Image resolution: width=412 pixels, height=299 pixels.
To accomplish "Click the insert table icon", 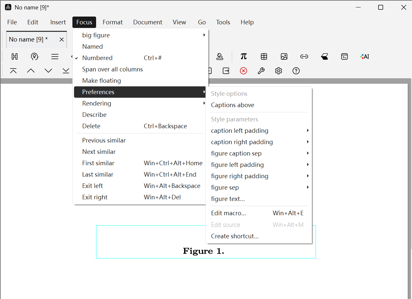I will tap(264, 56).
